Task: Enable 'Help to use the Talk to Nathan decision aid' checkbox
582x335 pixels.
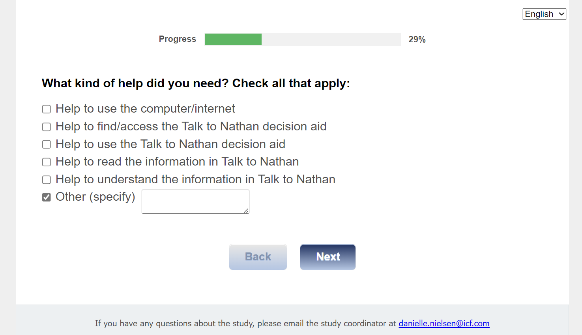Action: 47,145
